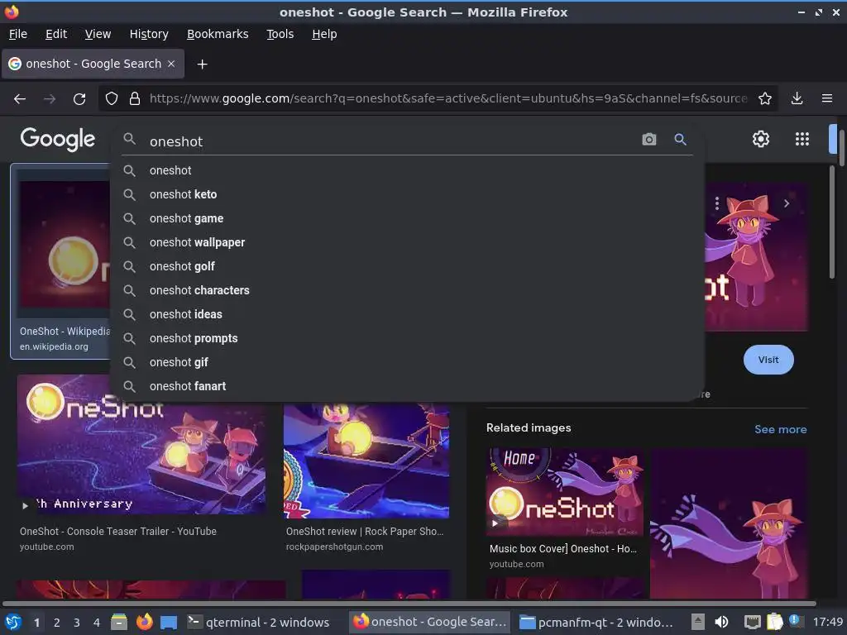Open the OneShot Anniversary trailer thumbnail

[141, 444]
